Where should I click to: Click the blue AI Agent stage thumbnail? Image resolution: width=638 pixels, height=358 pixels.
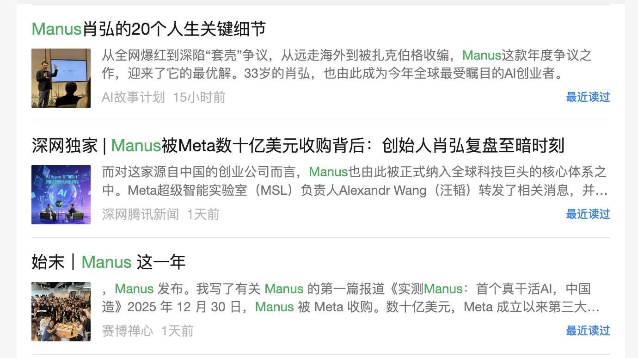[61, 195]
